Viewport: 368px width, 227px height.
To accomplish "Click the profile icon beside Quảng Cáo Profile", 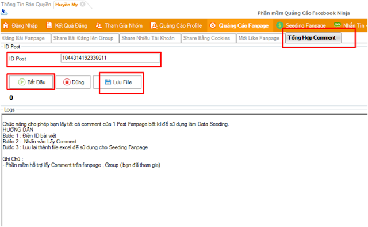I will 154,25.
